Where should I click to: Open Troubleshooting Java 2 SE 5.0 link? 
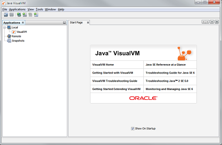167,81
